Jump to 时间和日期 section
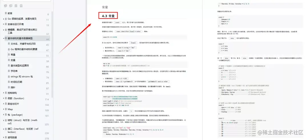The image size is (308, 140). [16, 82]
